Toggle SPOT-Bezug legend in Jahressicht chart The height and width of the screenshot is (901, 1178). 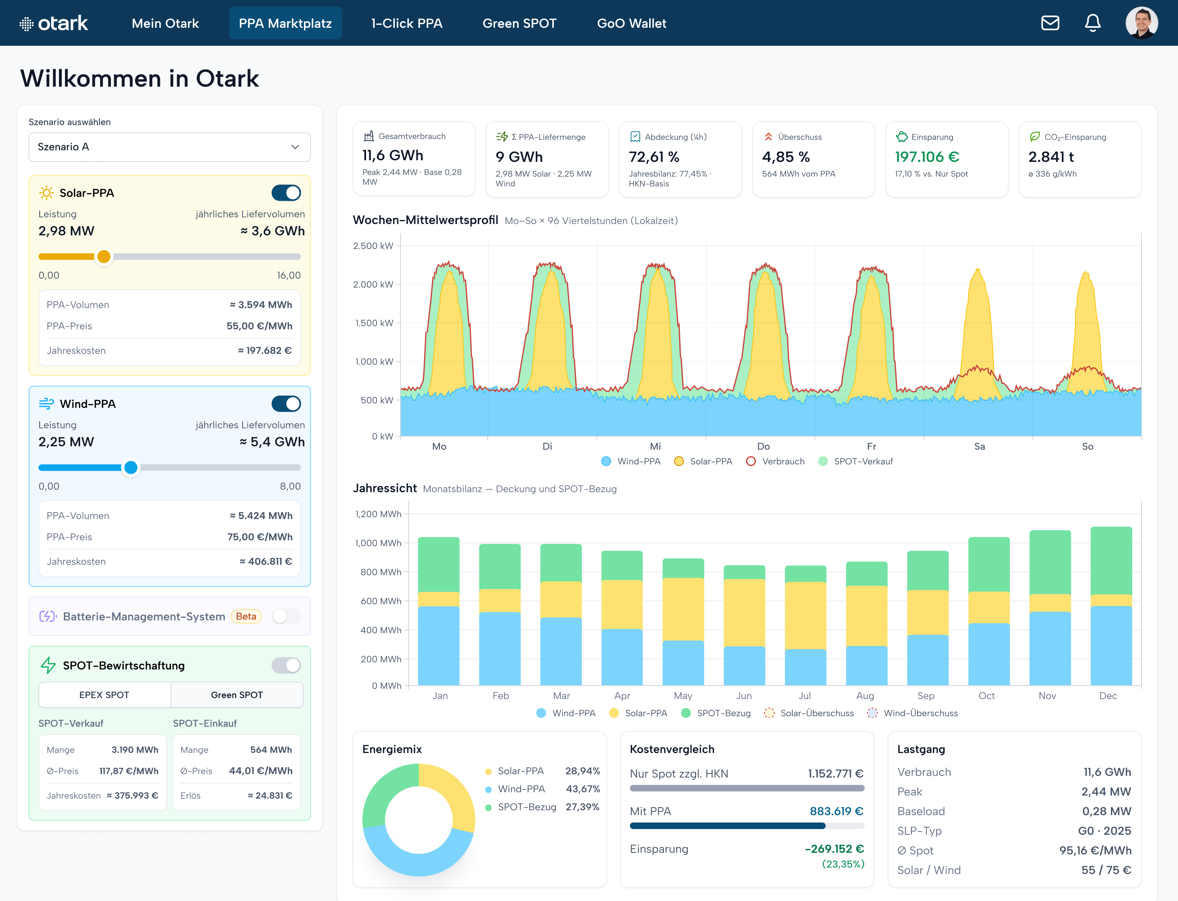(x=715, y=713)
